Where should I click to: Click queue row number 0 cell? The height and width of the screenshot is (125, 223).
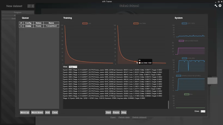tap(21, 26)
